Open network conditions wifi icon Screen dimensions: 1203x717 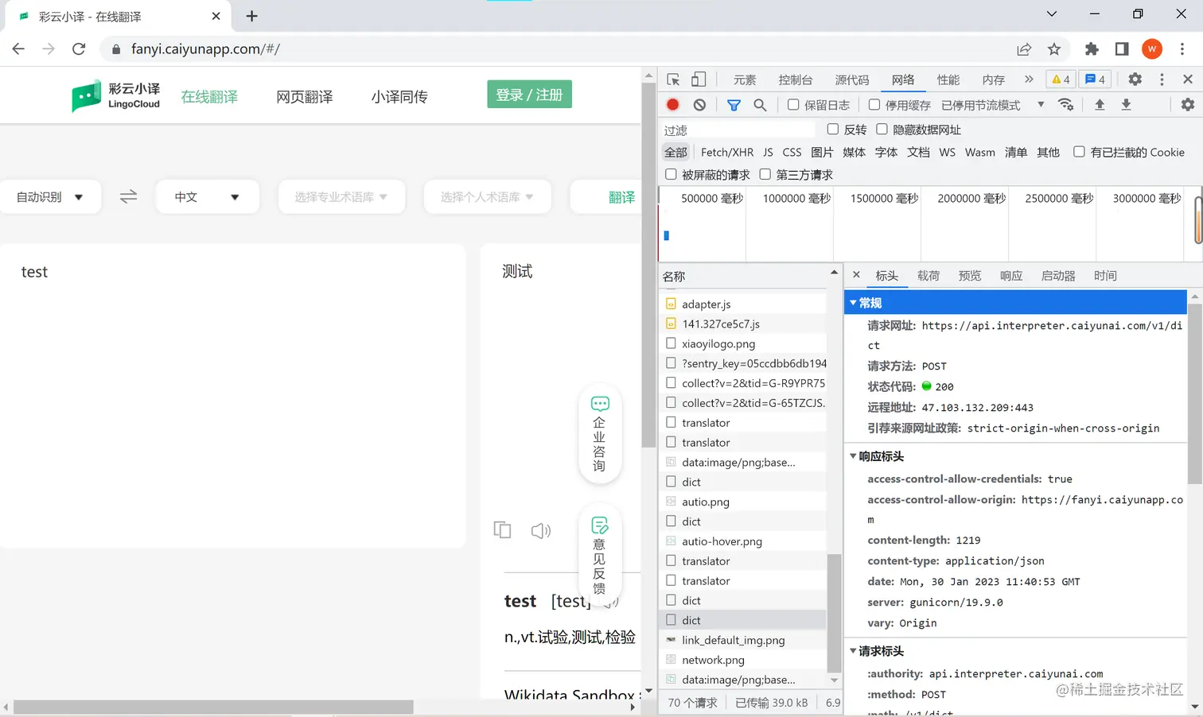pyautogui.click(x=1065, y=105)
